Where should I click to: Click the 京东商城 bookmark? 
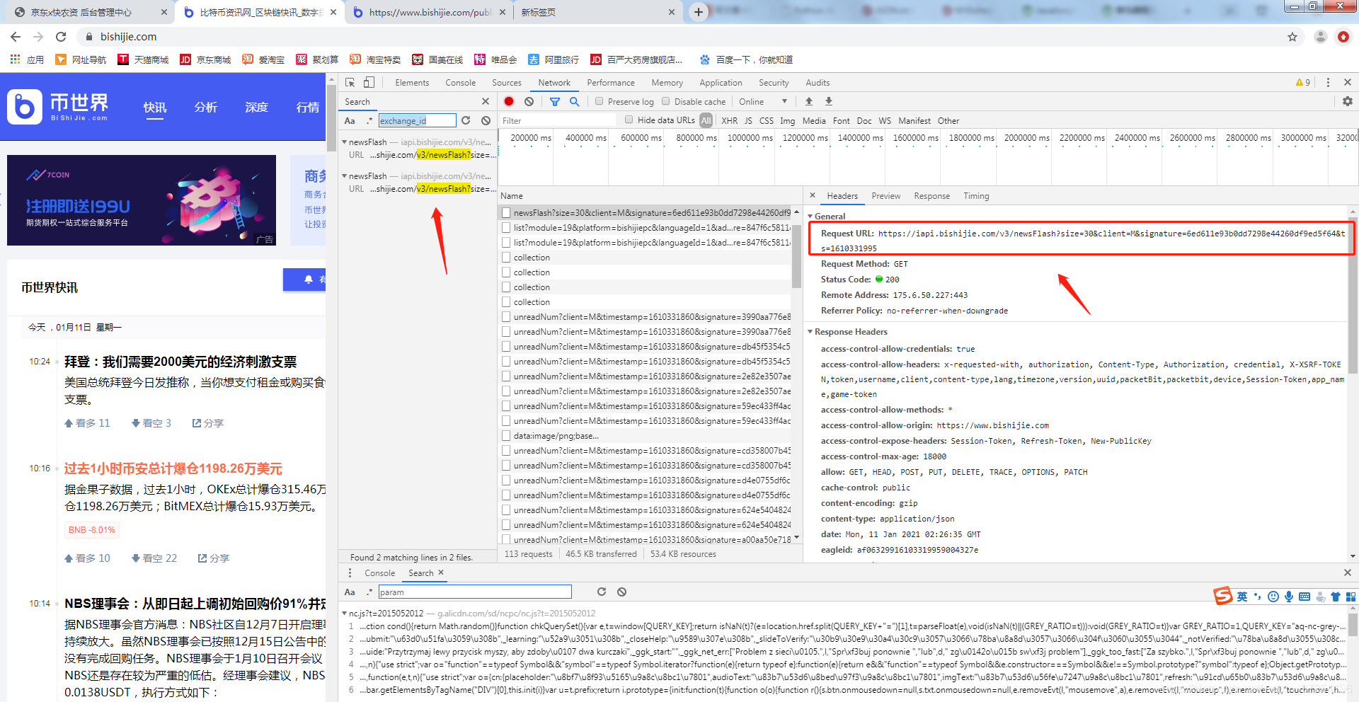tap(206, 59)
